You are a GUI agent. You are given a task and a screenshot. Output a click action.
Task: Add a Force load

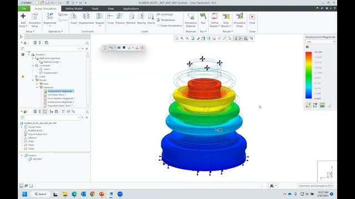[110, 18]
